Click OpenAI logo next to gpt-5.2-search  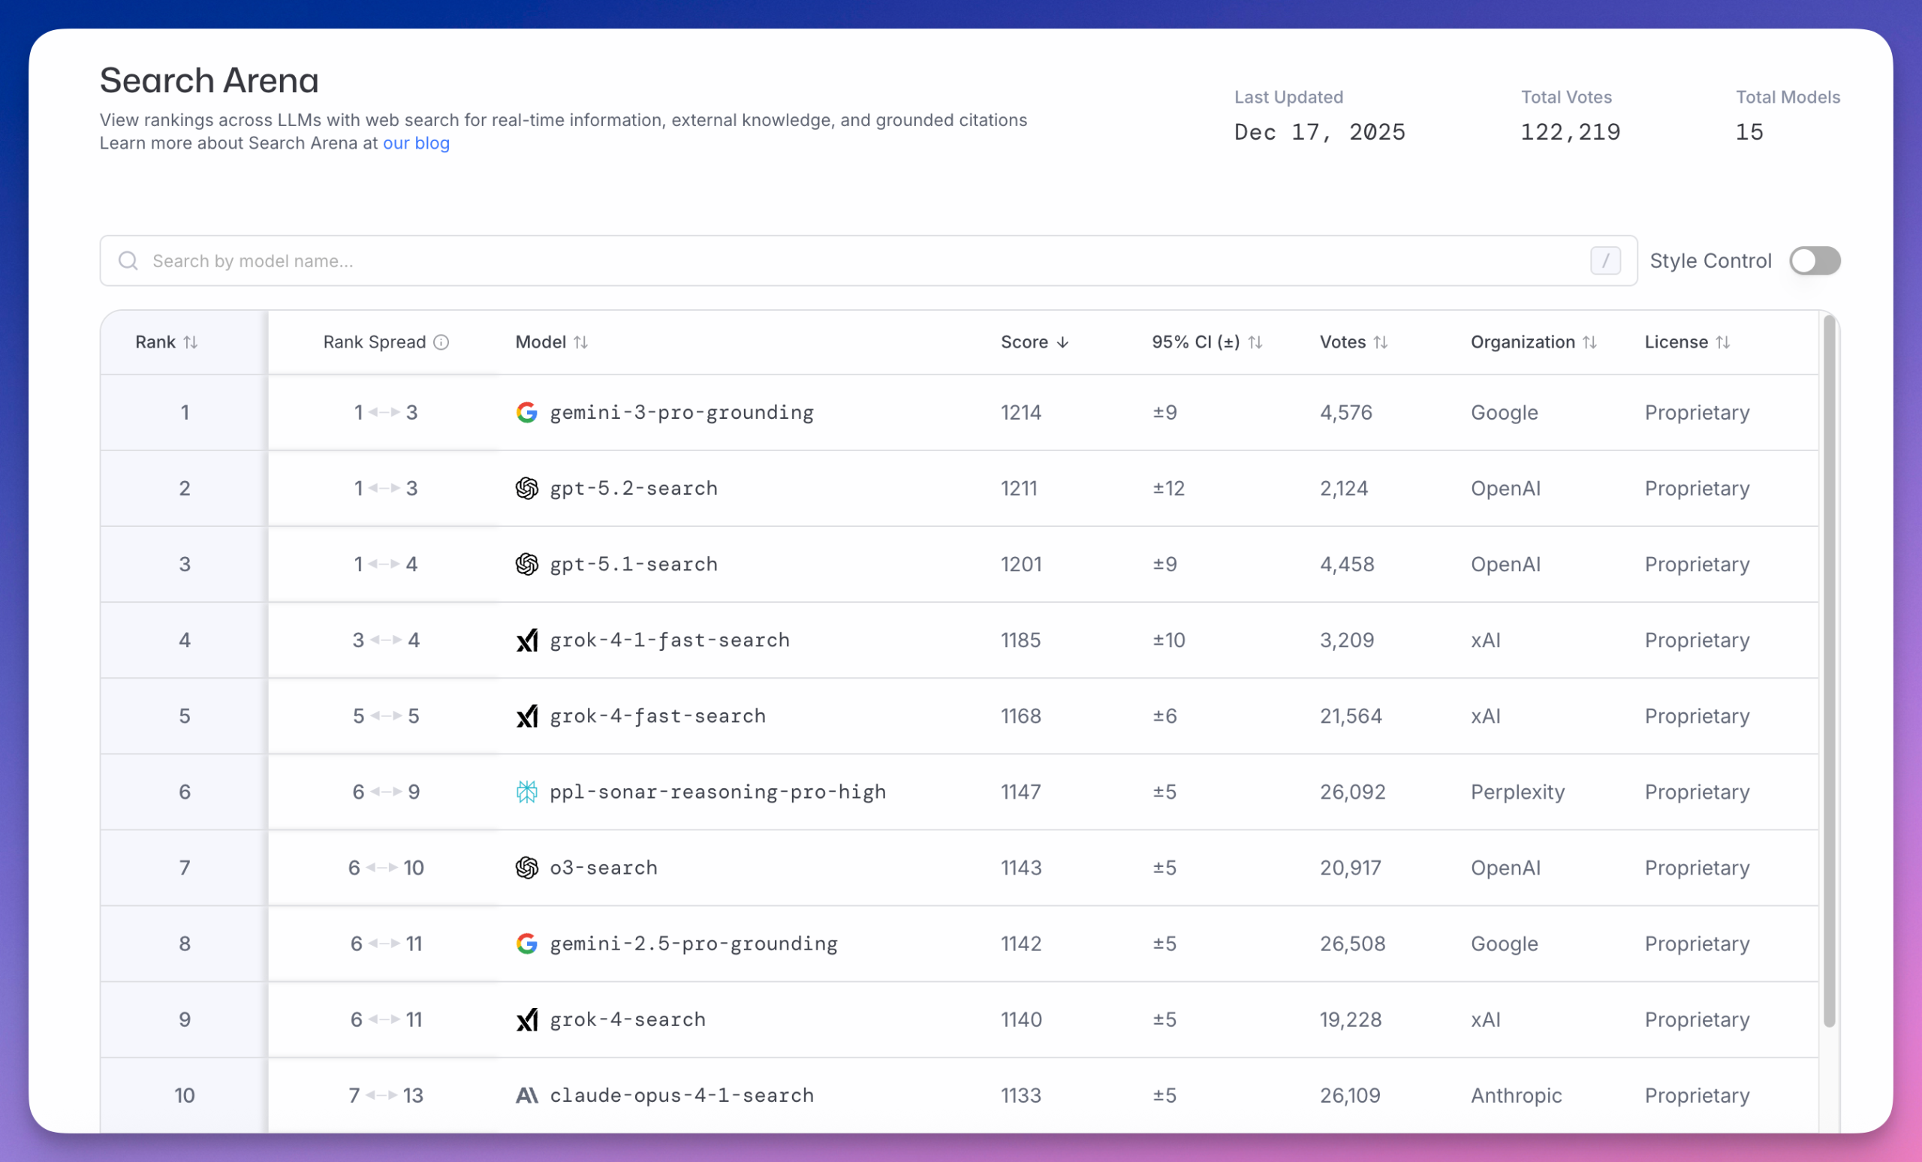526,488
